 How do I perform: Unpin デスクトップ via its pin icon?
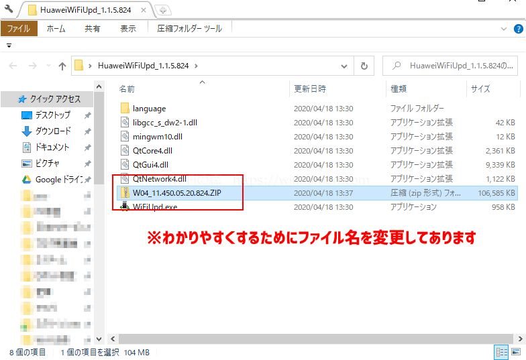pos(87,115)
